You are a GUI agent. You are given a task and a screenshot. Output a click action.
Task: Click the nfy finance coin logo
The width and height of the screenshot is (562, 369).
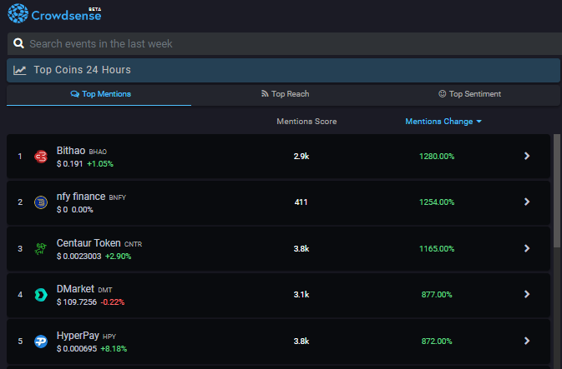[x=41, y=202]
